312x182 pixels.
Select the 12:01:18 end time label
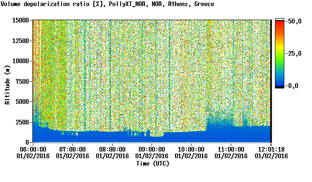[271, 153]
